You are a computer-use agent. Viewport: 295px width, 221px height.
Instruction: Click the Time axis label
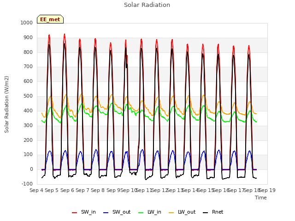(x=261, y=198)
